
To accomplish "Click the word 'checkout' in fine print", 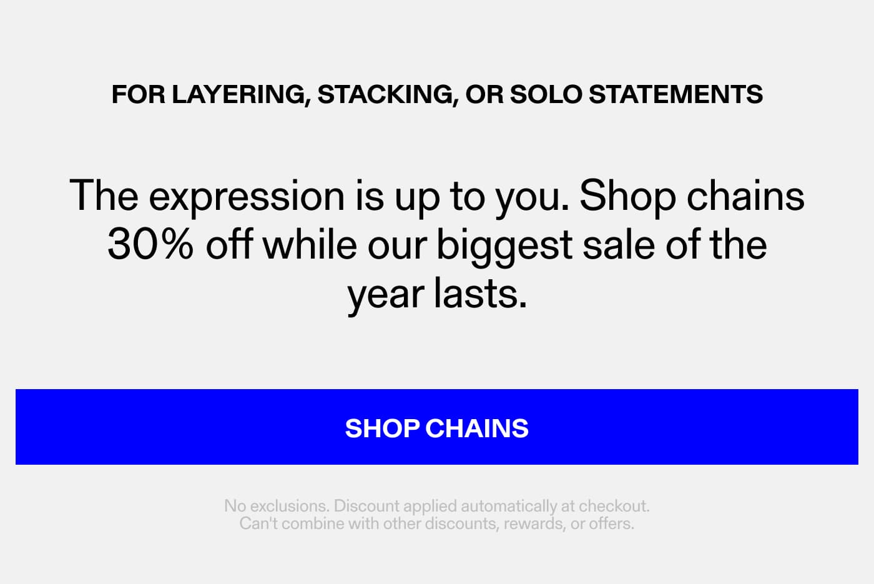I will [615, 506].
